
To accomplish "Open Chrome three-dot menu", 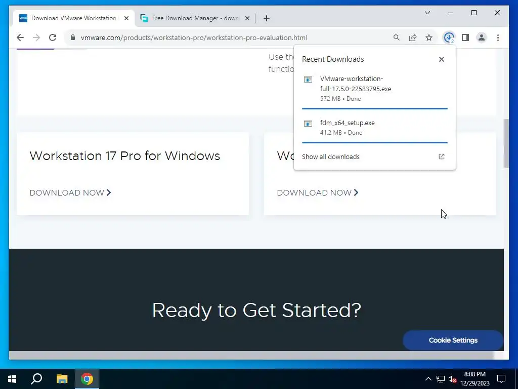I will (x=498, y=37).
